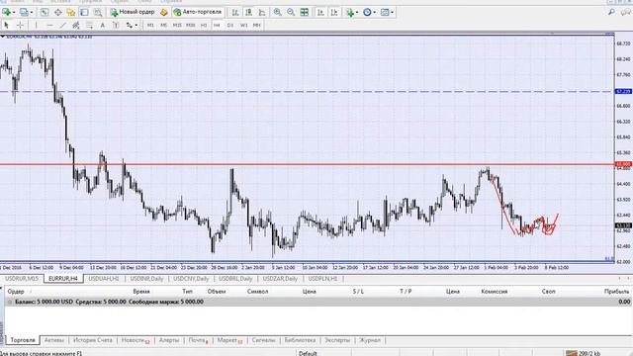Image resolution: width=633 pixels, height=356 pixels.
Task: Switch to USDRUR,M15 chart tab
Action: [22, 279]
